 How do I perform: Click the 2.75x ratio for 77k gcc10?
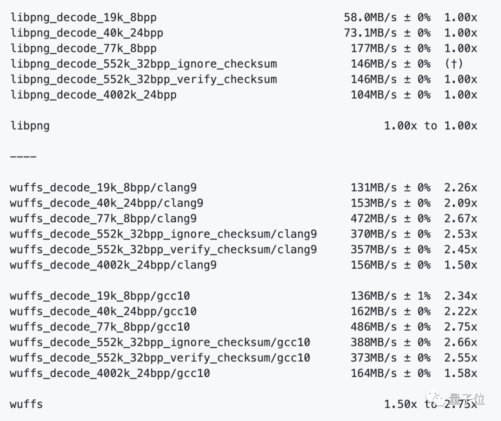pyautogui.click(x=461, y=327)
